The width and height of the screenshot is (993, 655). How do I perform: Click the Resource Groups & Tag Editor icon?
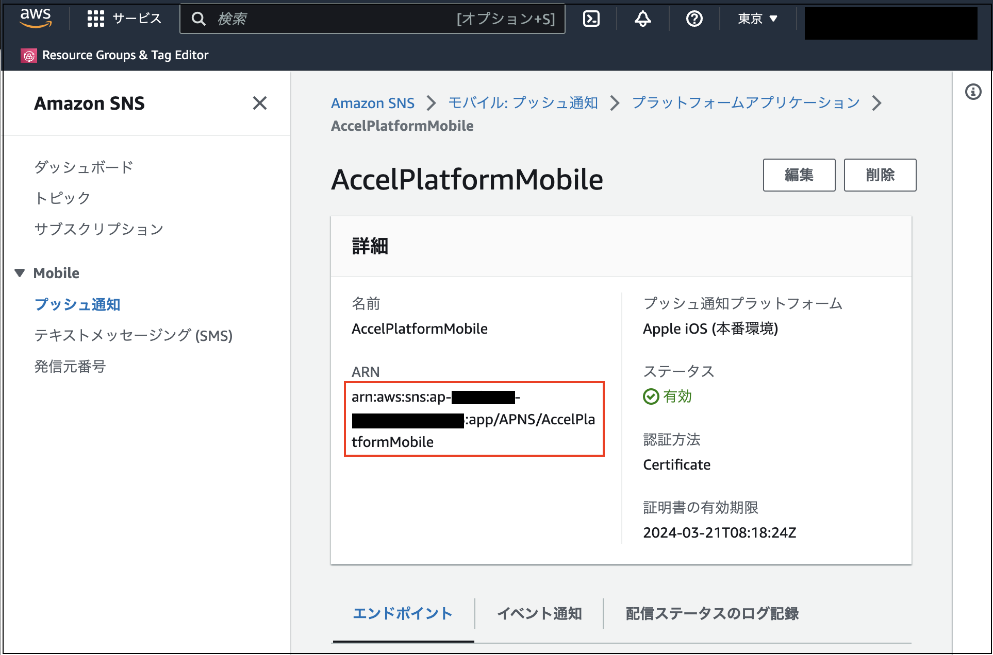[29, 55]
